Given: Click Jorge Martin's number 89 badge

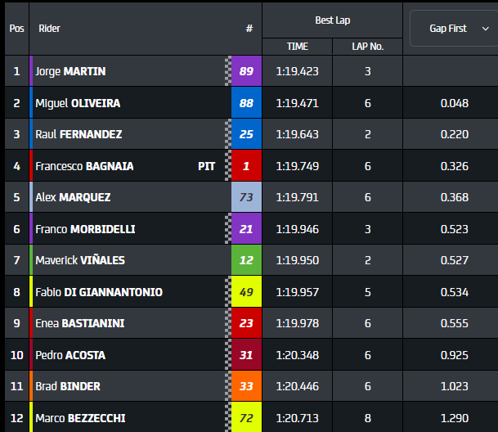Looking at the screenshot, I should (246, 71).
